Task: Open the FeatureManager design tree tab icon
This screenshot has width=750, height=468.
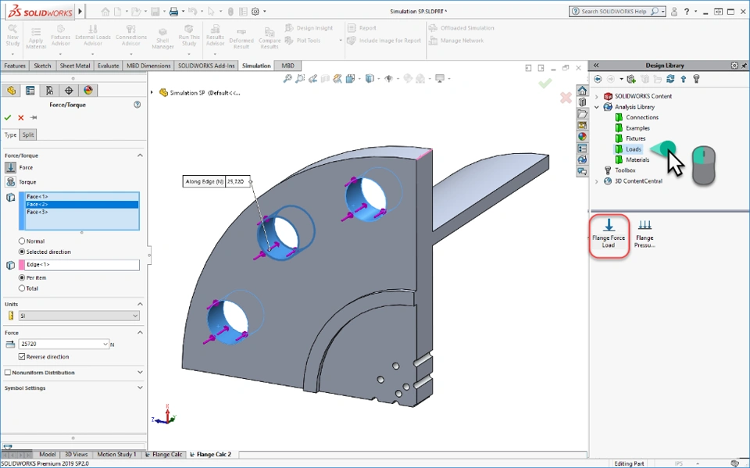Action: click(12, 91)
